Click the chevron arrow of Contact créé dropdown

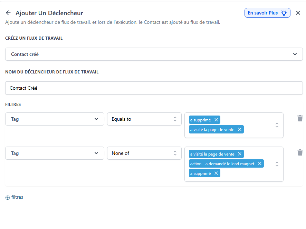pyautogui.click(x=295, y=54)
